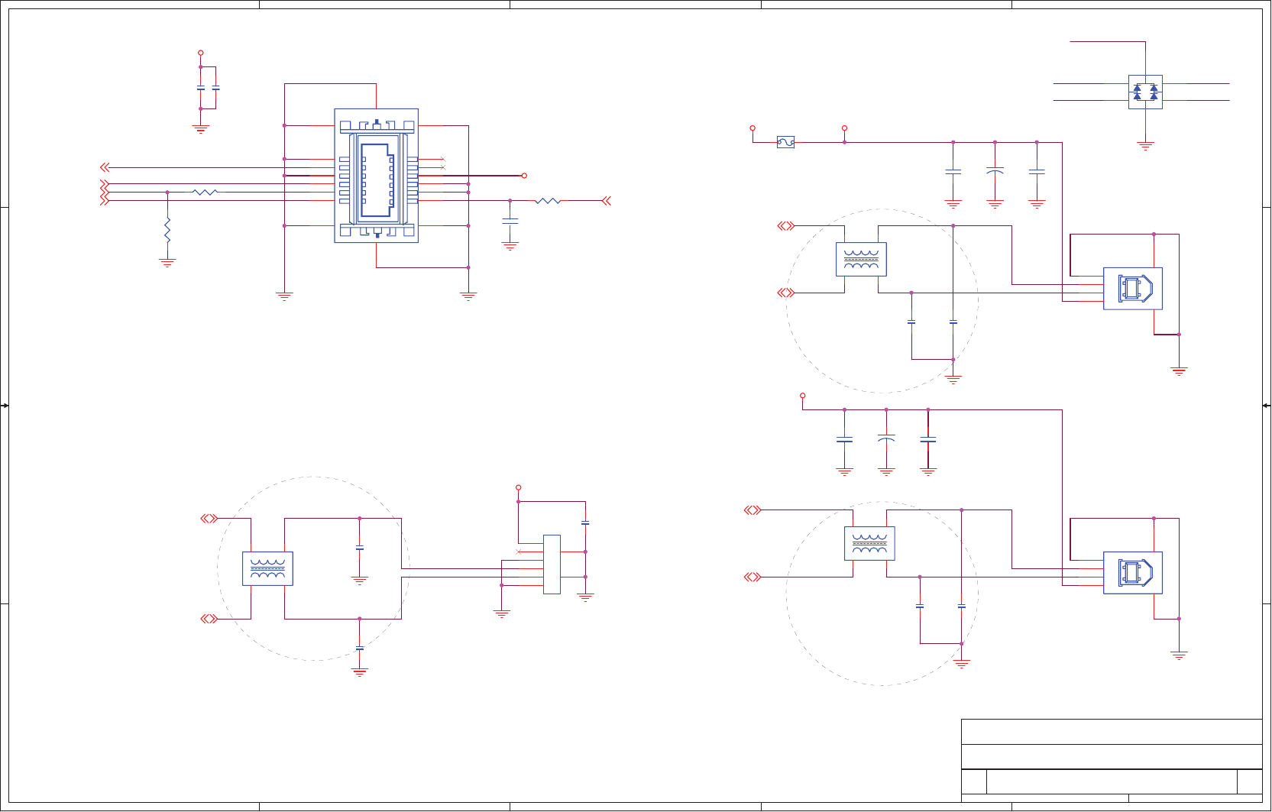This screenshot has height=812, width=1272.
Task: Click the ground symbol below the lower USB connector
Action: [x=1179, y=655]
